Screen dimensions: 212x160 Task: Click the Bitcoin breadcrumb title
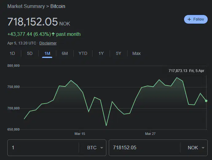tap(58, 6)
